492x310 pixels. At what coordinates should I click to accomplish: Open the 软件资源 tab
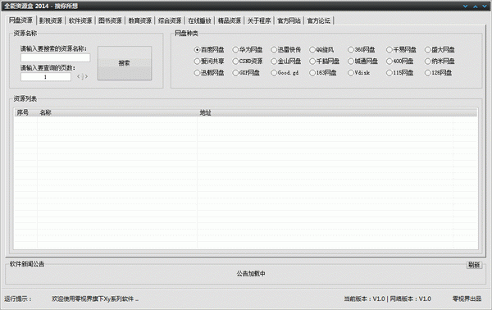pos(80,21)
